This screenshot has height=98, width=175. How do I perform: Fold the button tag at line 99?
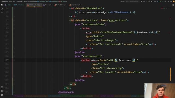pyautogui.click(x=14, y=28)
